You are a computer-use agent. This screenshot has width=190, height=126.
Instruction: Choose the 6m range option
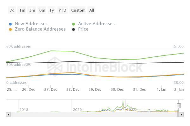point(42,10)
